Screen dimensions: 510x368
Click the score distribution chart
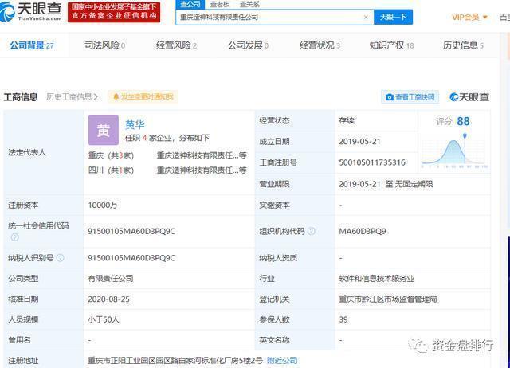454,151
